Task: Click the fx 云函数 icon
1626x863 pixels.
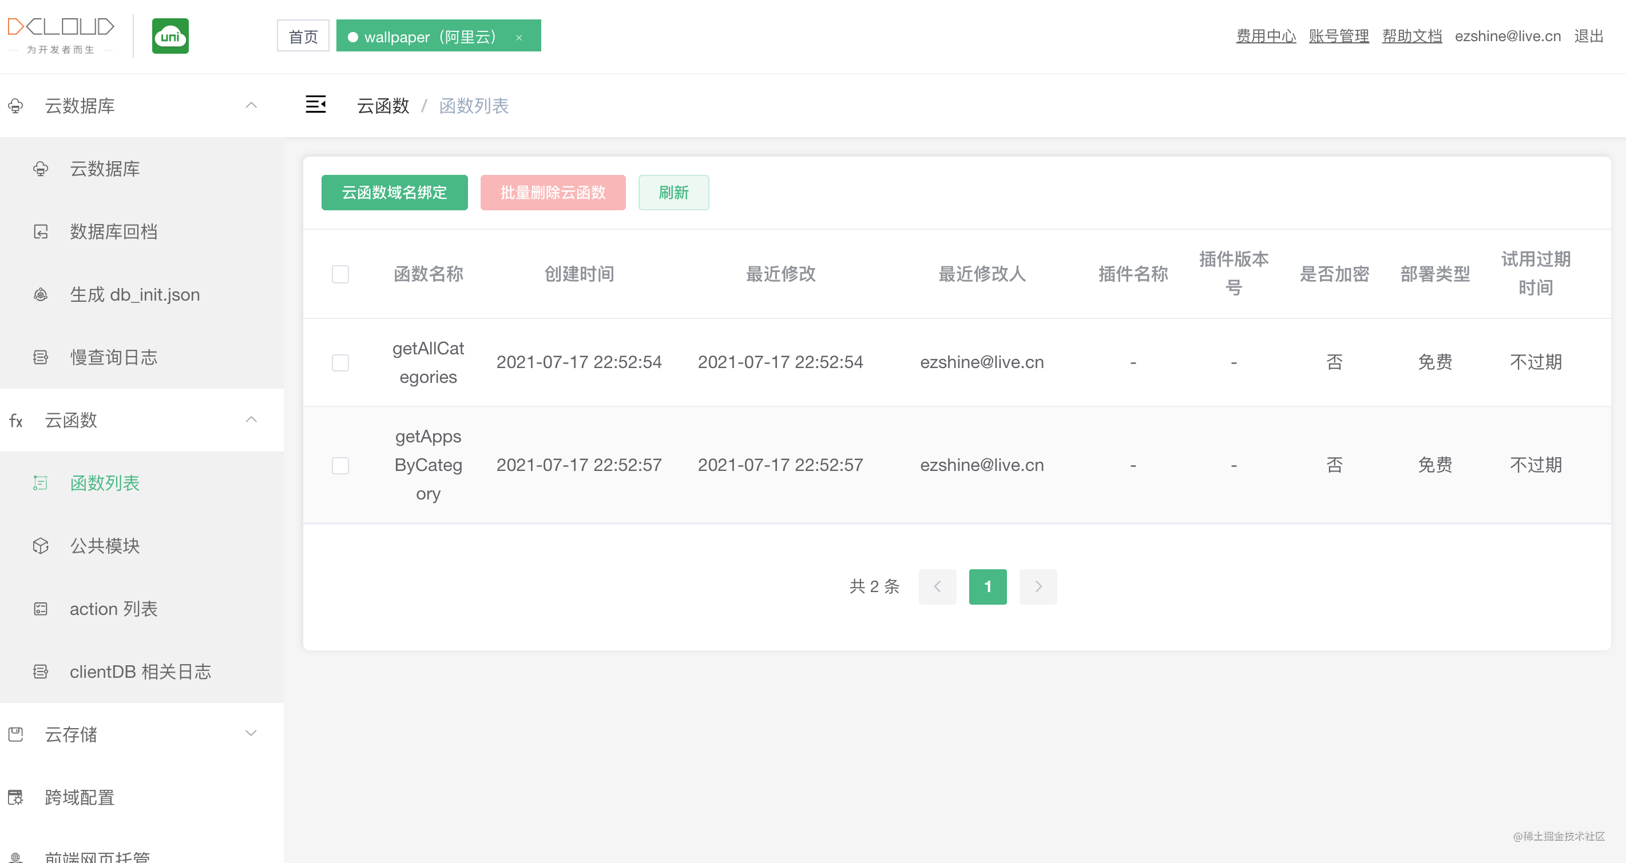Action: click(16, 421)
